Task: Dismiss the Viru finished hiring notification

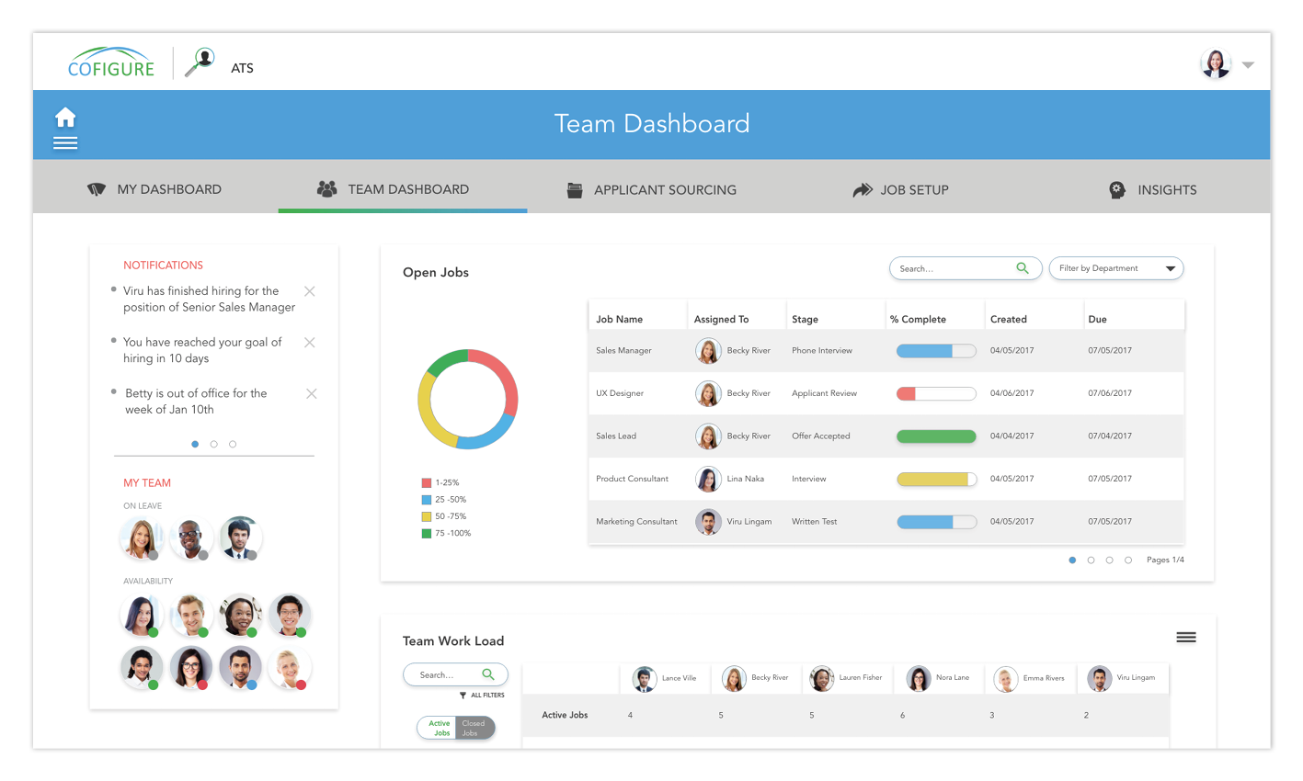Action: pos(310,291)
